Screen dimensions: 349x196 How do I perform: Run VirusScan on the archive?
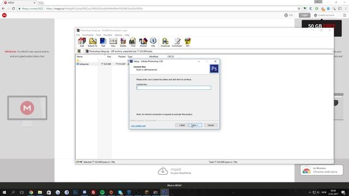click(165, 42)
